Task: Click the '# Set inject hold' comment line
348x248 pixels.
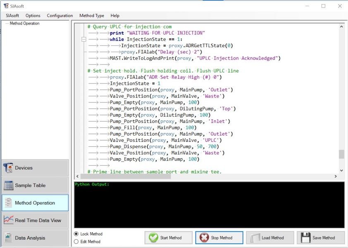Action: click(x=163, y=71)
